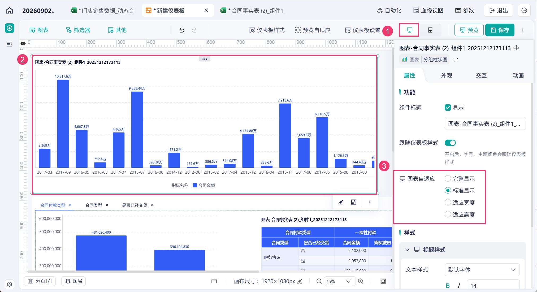Select the 适应高度 radio option

point(448,214)
